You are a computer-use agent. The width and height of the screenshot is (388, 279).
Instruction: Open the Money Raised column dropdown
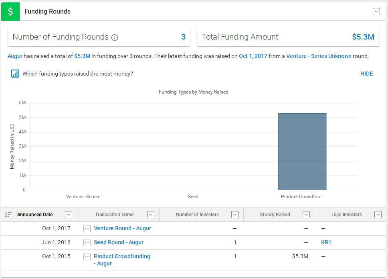pyautogui.click(x=306, y=215)
